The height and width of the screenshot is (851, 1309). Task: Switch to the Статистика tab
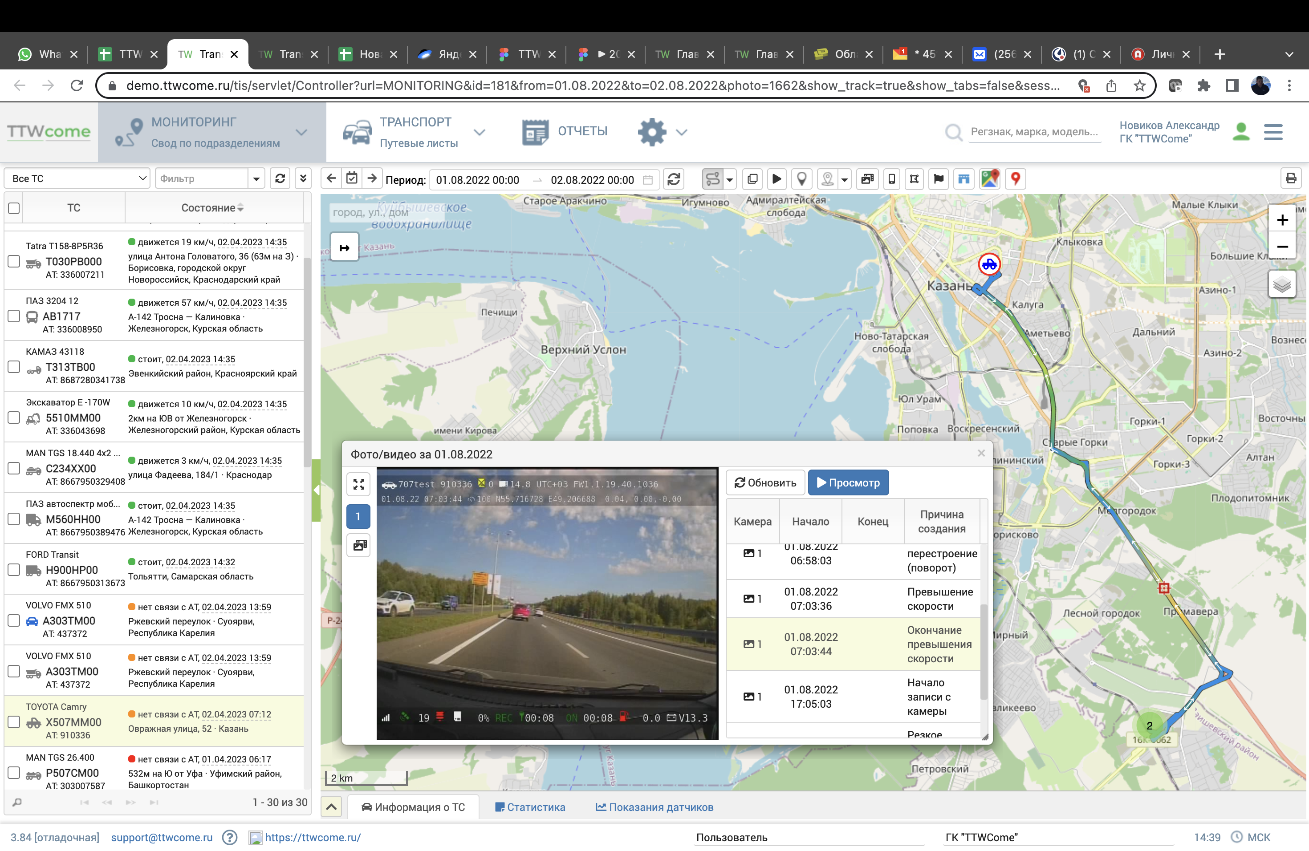click(x=530, y=807)
